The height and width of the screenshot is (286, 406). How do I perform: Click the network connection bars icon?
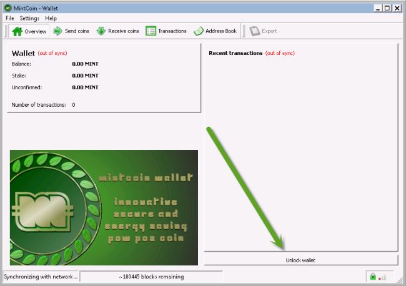pos(382,277)
